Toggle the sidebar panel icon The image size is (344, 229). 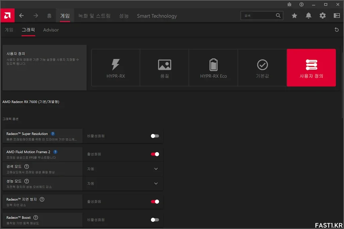pyautogui.click(x=337, y=15)
